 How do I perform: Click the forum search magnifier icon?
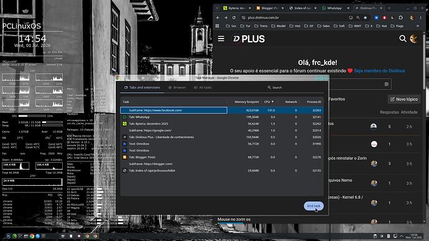pos(402,39)
